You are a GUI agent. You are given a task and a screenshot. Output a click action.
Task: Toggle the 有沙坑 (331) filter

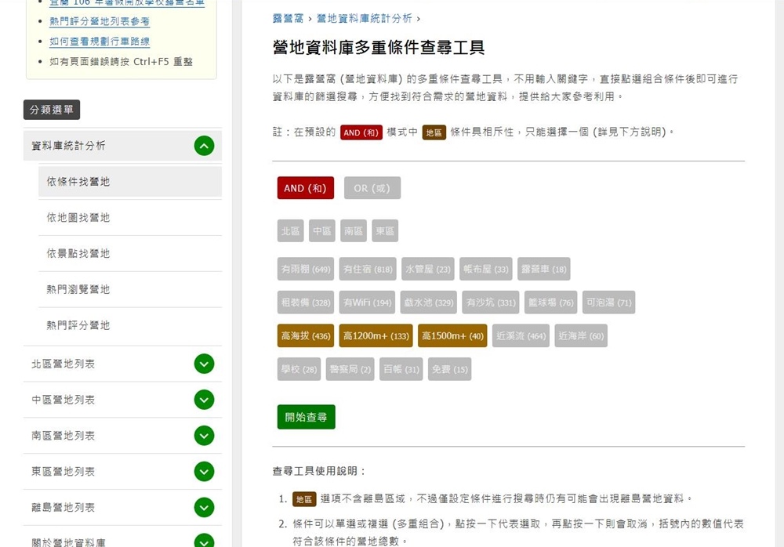tap(491, 302)
